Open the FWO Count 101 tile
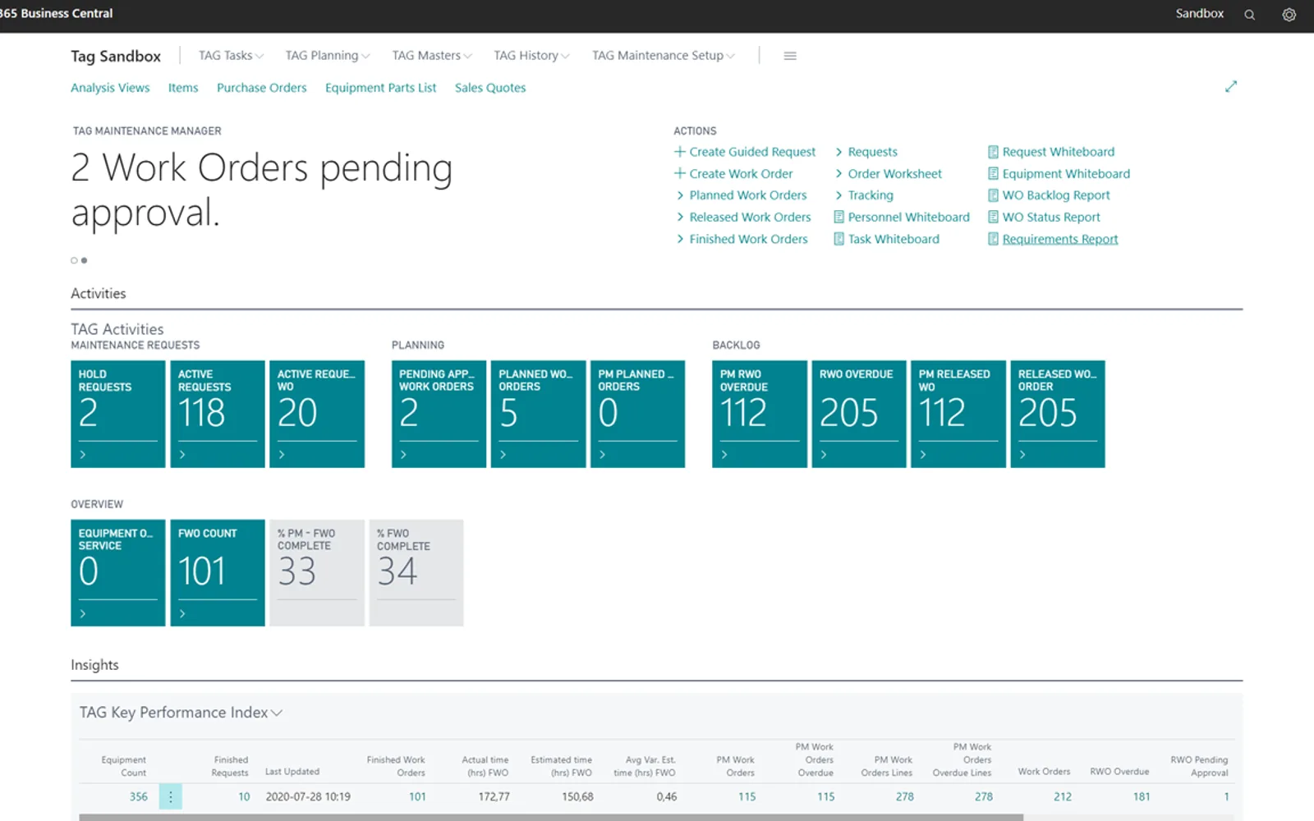Viewport: 1314px width, 821px height. 218,573
